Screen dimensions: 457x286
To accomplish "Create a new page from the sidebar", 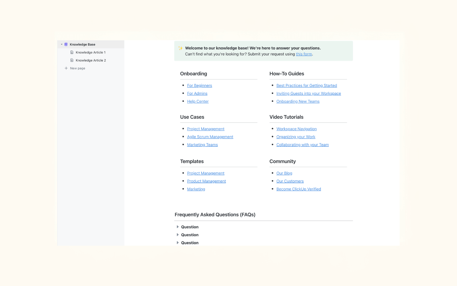I will [x=77, y=68].
